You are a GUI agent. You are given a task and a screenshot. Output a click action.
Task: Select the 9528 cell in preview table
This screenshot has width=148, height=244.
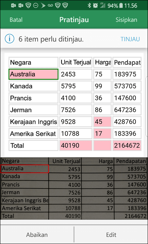click(76, 122)
